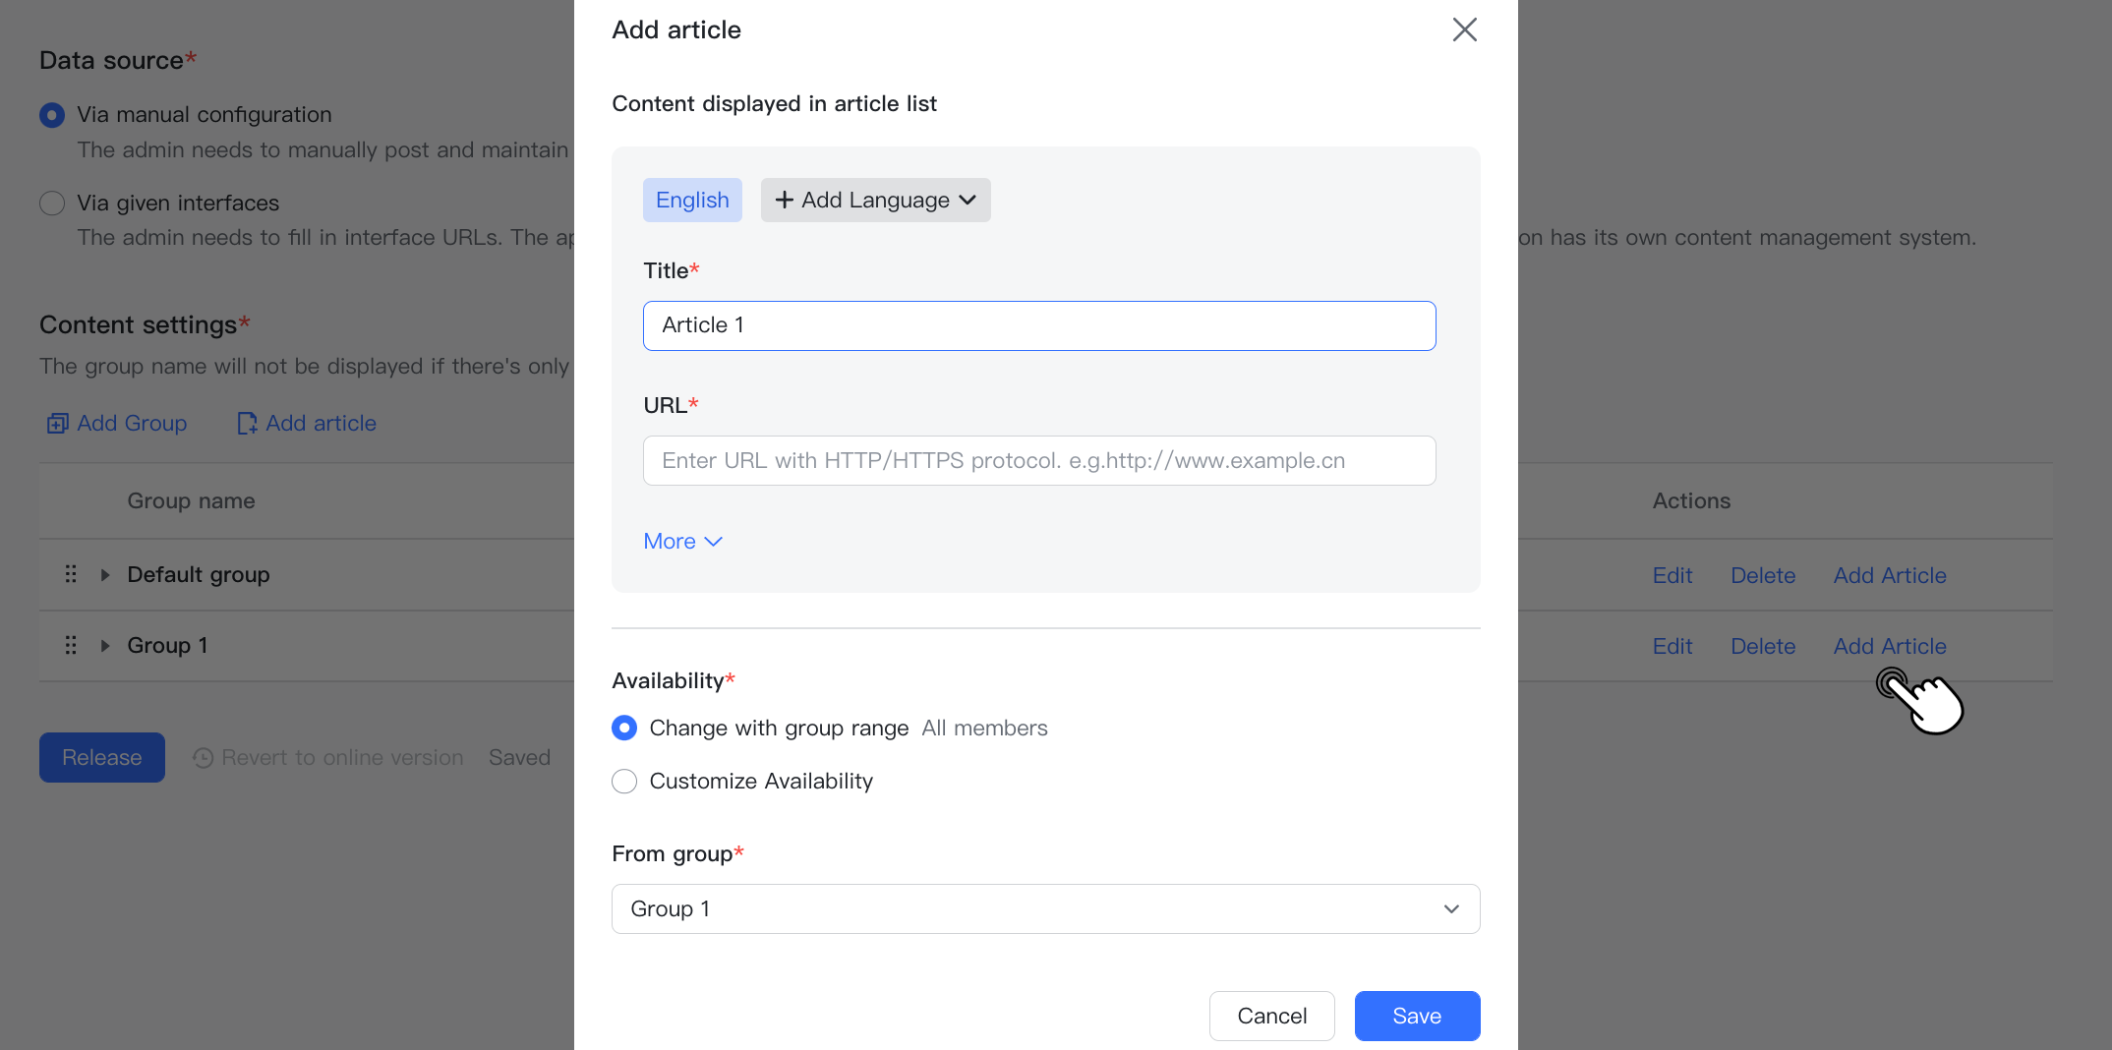Click the Edit link for Default group

point(1672,575)
